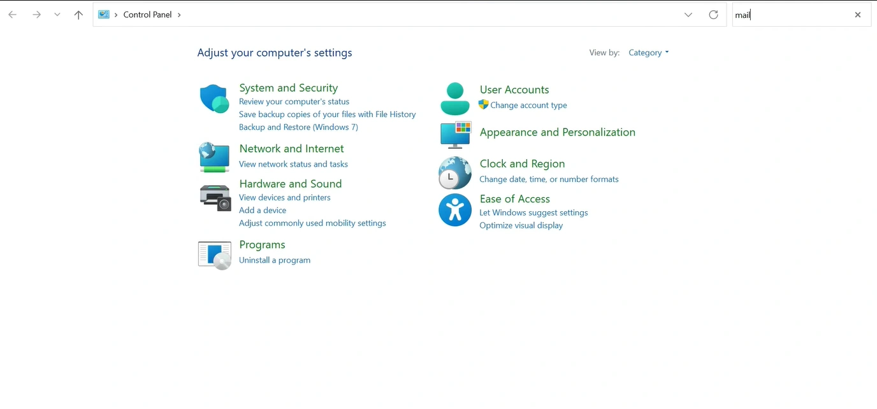The image size is (877, 409).
Task: Expand the address bar history dropdown
Action: pyautogui.click(x=688, y=15)
